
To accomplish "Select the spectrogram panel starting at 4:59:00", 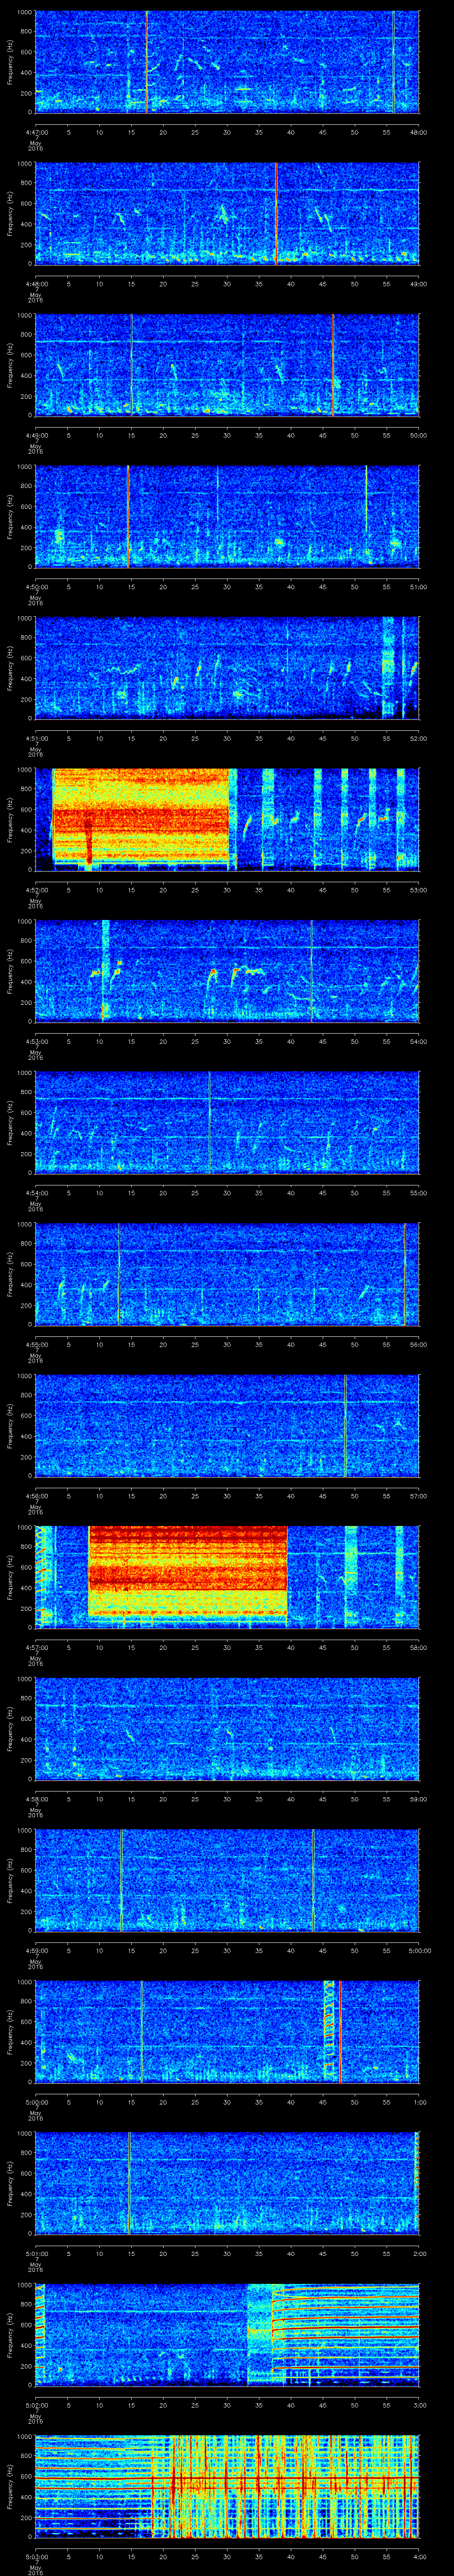I will point(227,1881).
